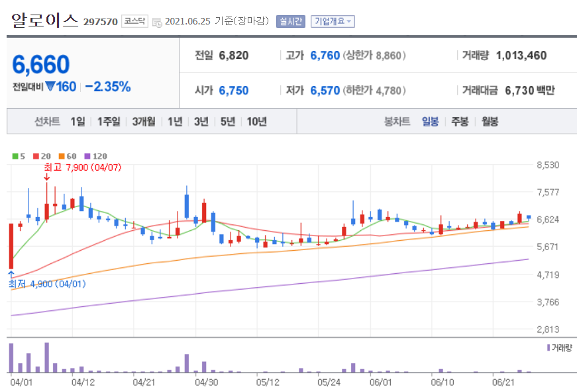Click the calendar clock icon beside the date

coord(157,22)
